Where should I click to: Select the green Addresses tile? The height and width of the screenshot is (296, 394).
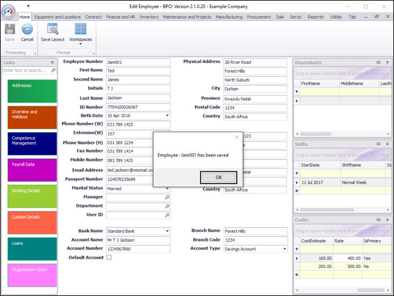(x=32, y=91)
